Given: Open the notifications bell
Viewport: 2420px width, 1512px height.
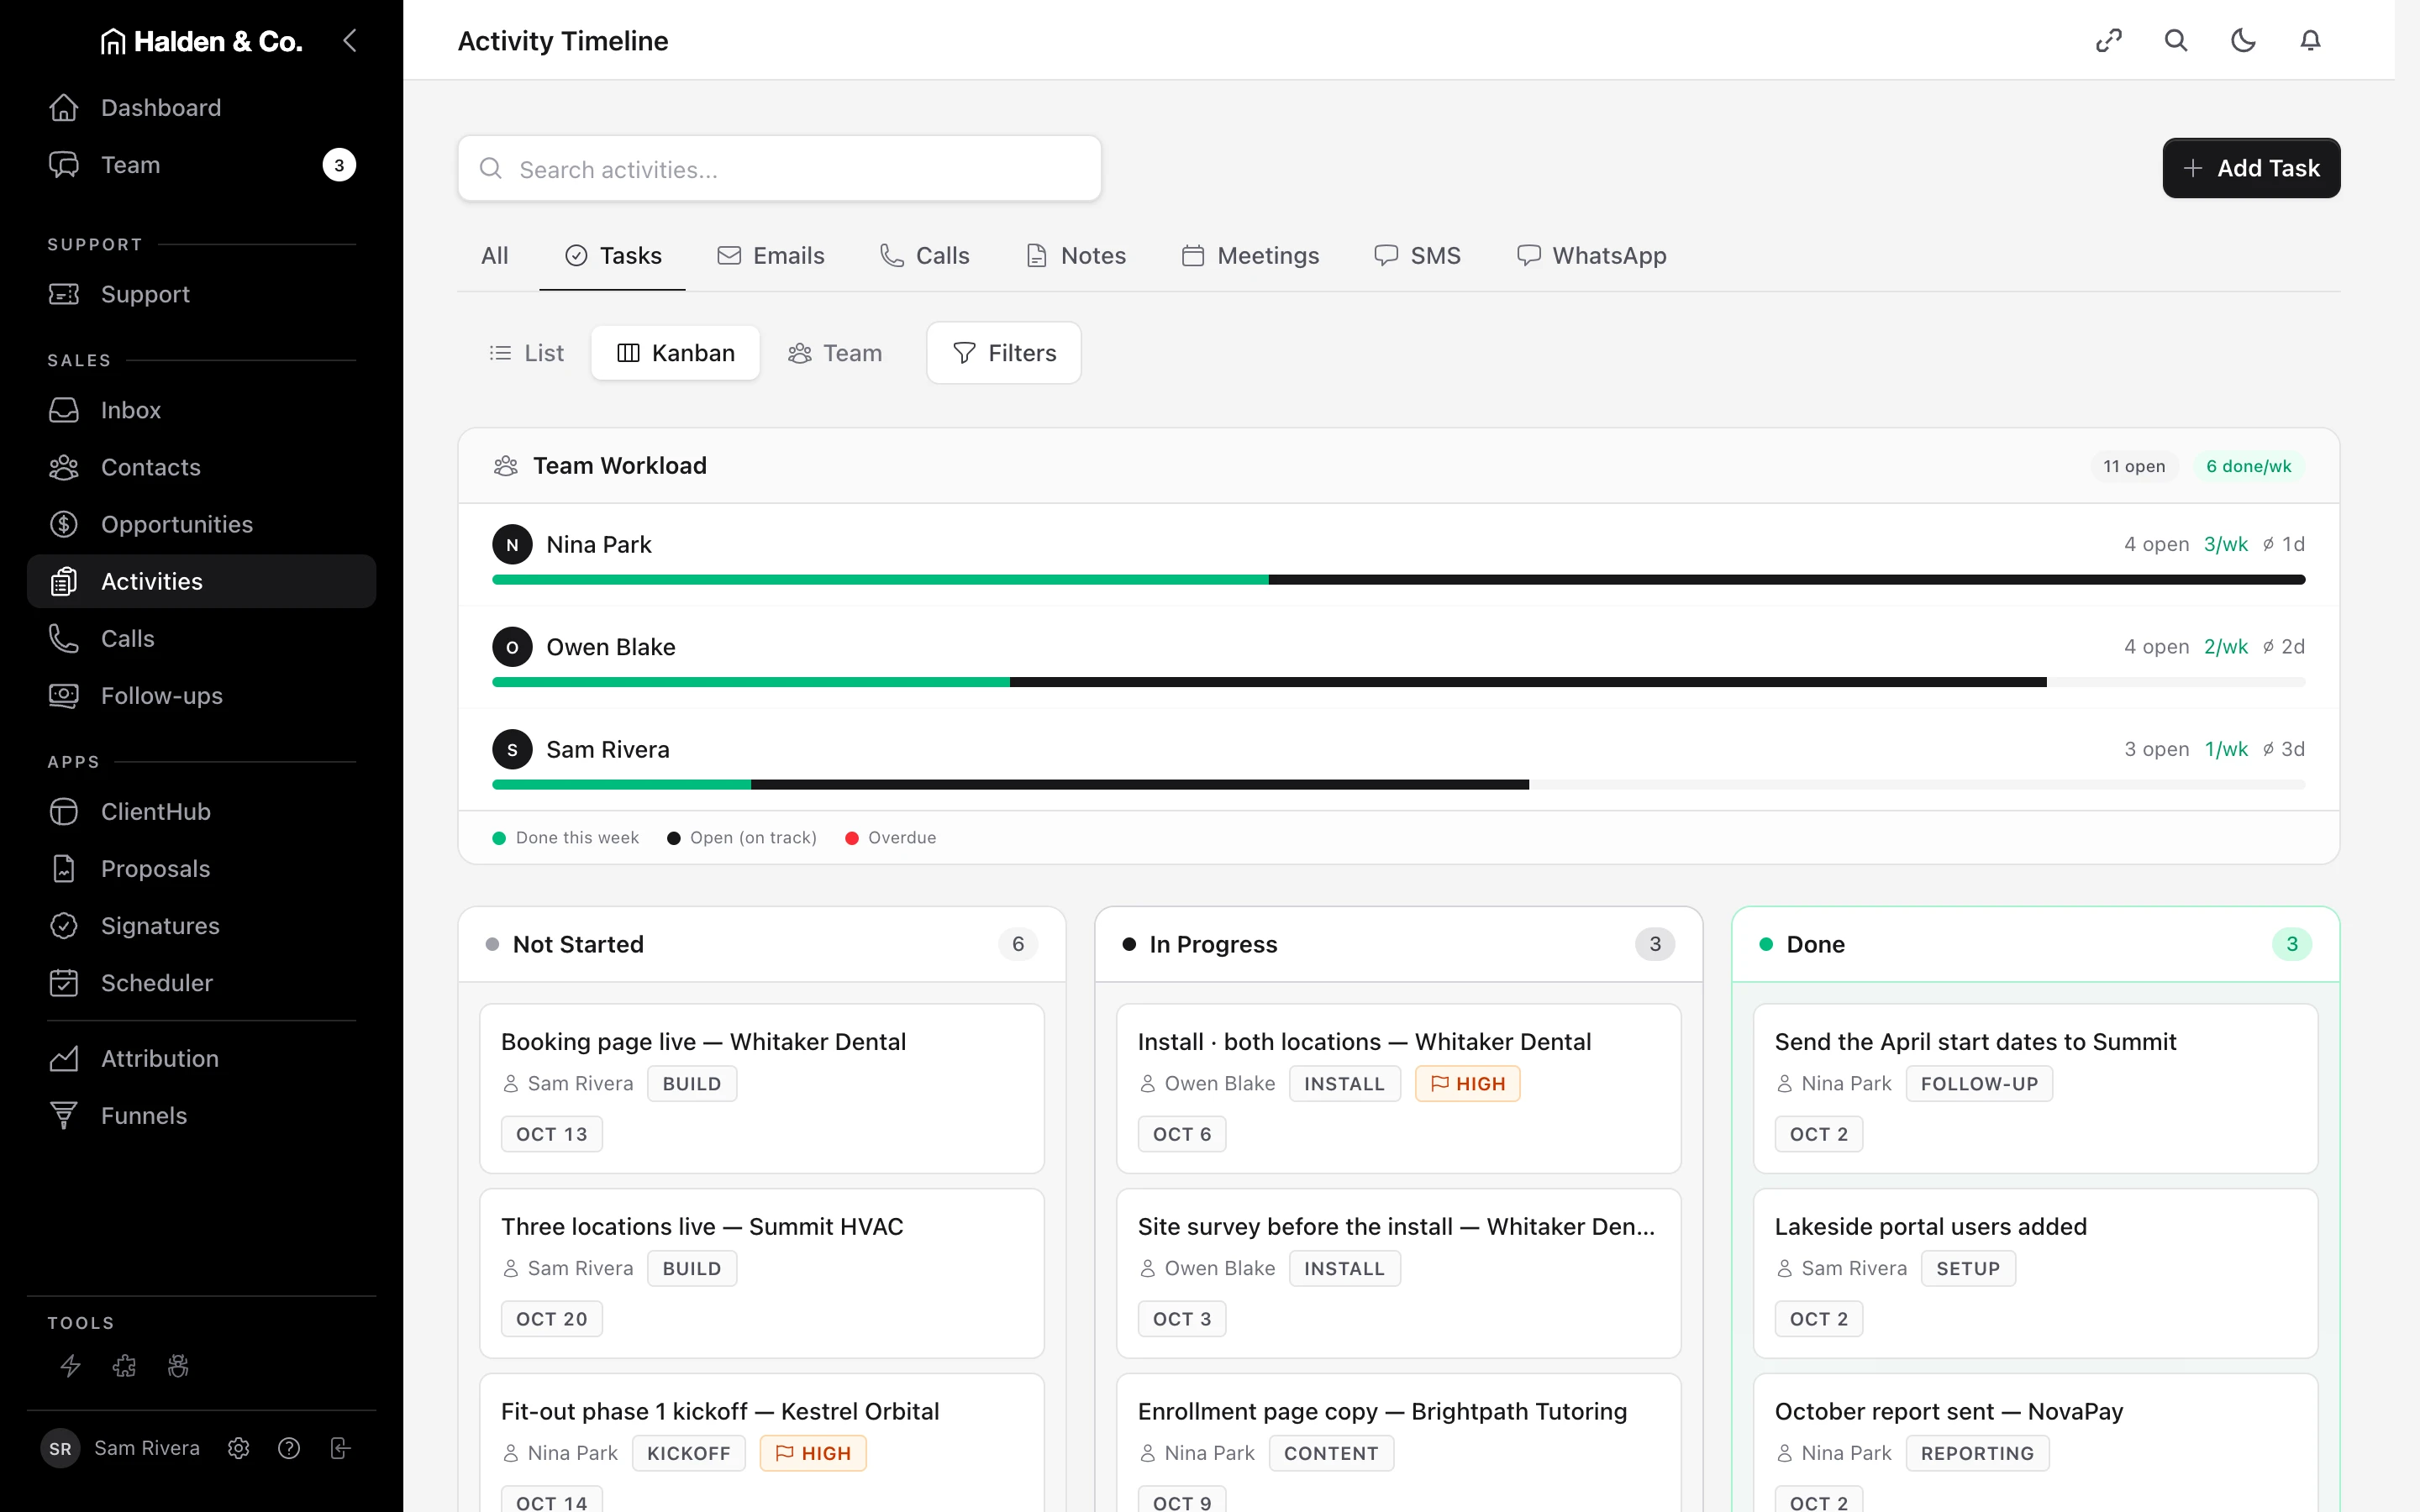Looking at the screenshot, I should click(x=2310, y=41).
